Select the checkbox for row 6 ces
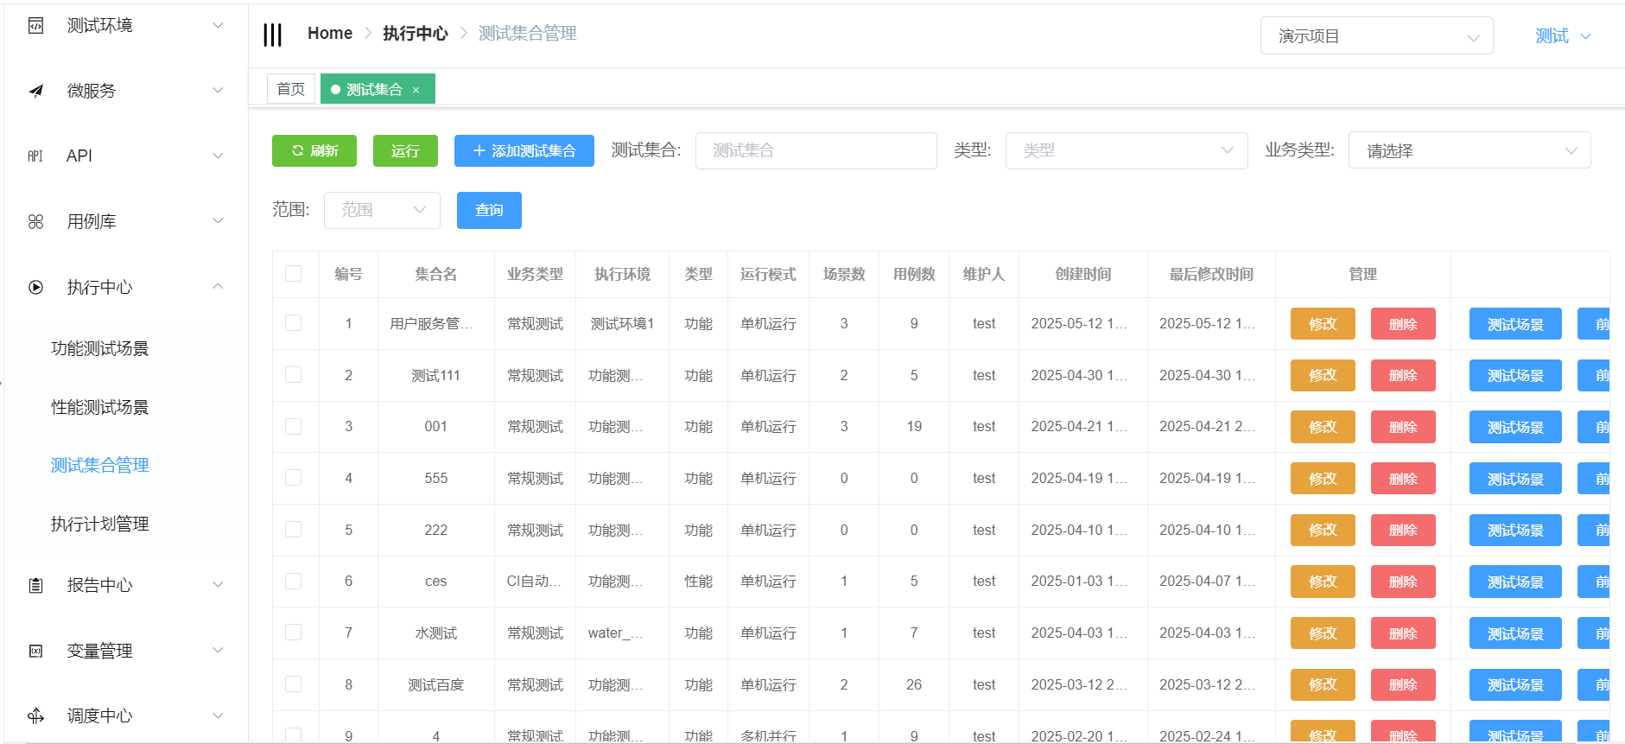This screenshot has height=744, width=1625. click(294, 581)
